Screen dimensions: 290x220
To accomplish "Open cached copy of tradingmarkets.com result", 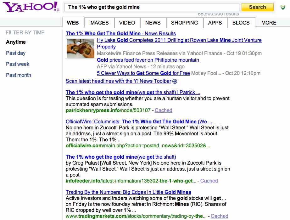I will pos(219,216).
